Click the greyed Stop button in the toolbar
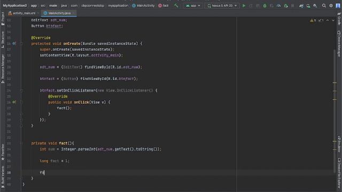This screenshot has width=342, height=192. 293,6
